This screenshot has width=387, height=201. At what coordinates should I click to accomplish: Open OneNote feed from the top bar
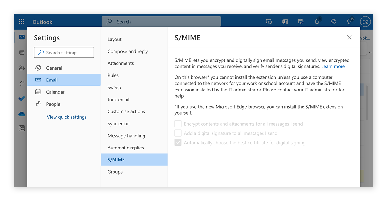285,22
